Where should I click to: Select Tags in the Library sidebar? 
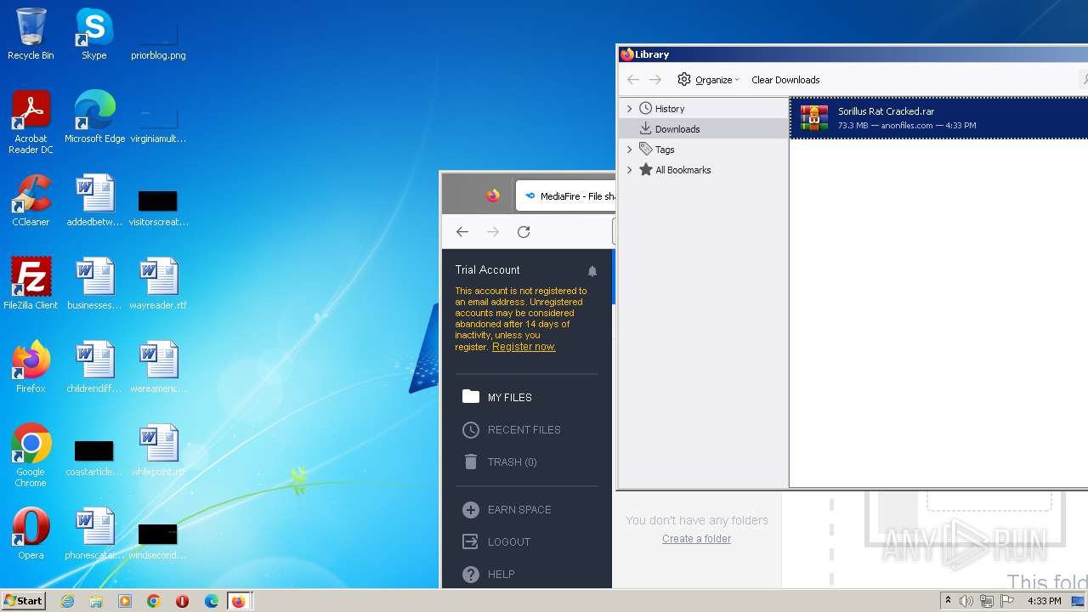click(704, 150)
